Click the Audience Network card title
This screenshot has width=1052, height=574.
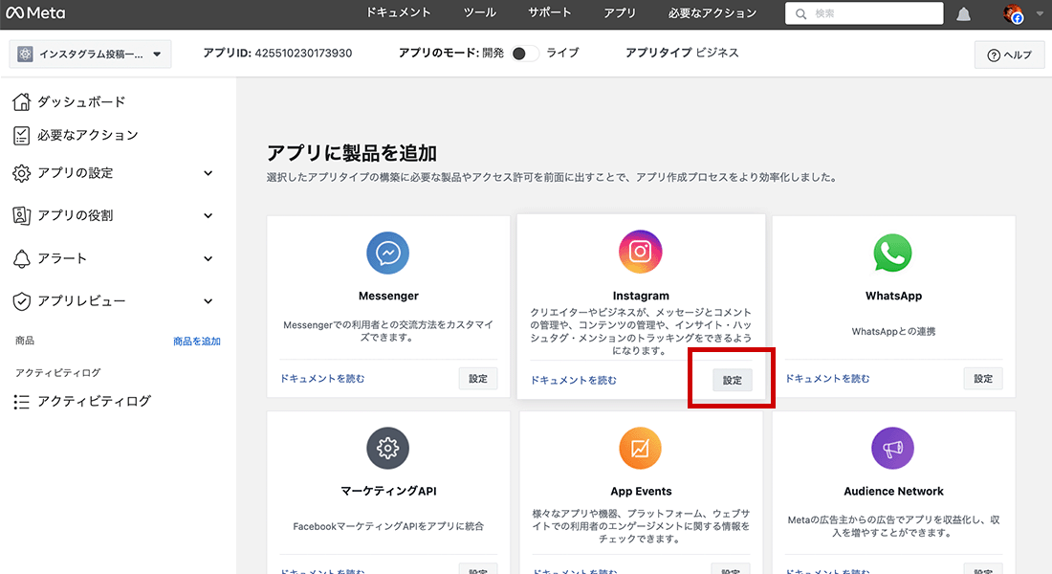click(893, 492)
